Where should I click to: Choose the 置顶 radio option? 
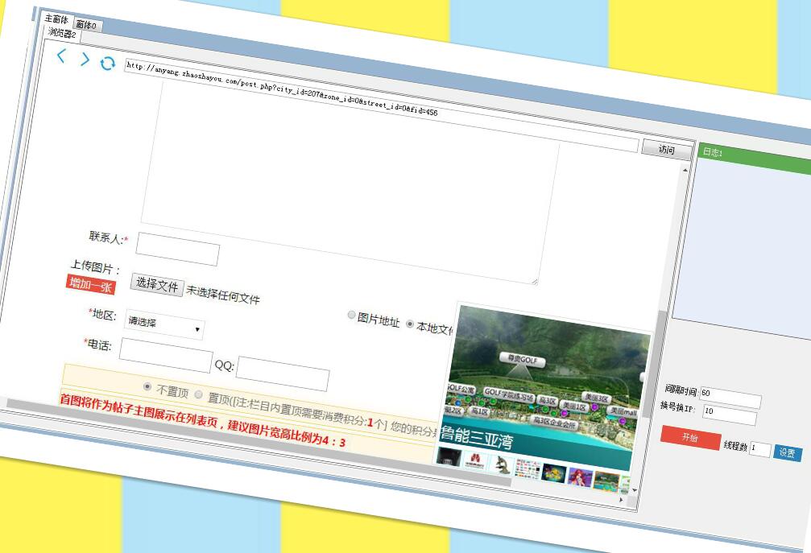(199, 394)
